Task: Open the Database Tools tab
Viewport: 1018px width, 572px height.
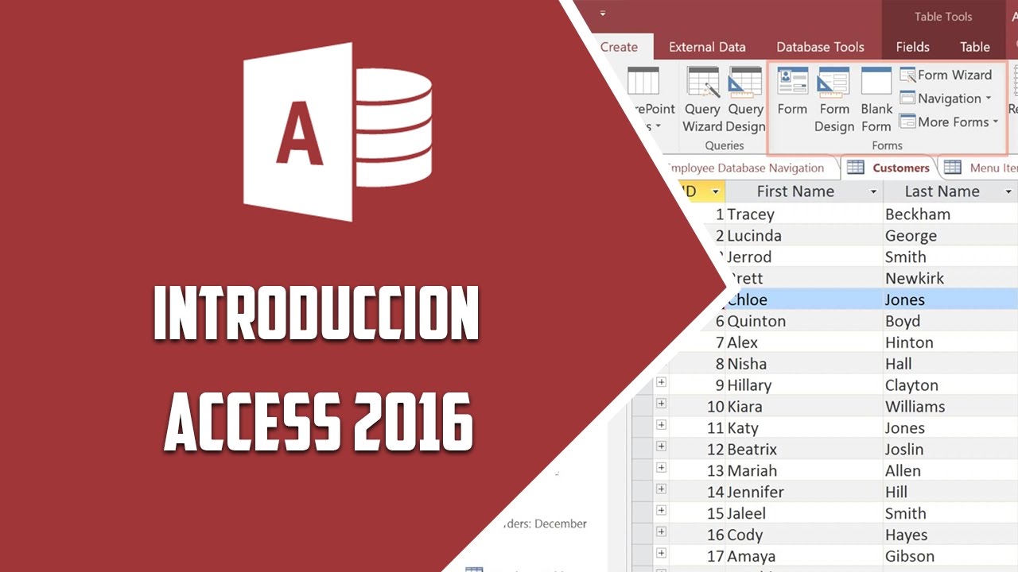Action: 820,47
